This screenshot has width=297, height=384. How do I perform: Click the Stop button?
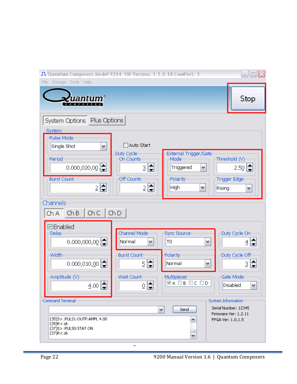pos(248,99)
